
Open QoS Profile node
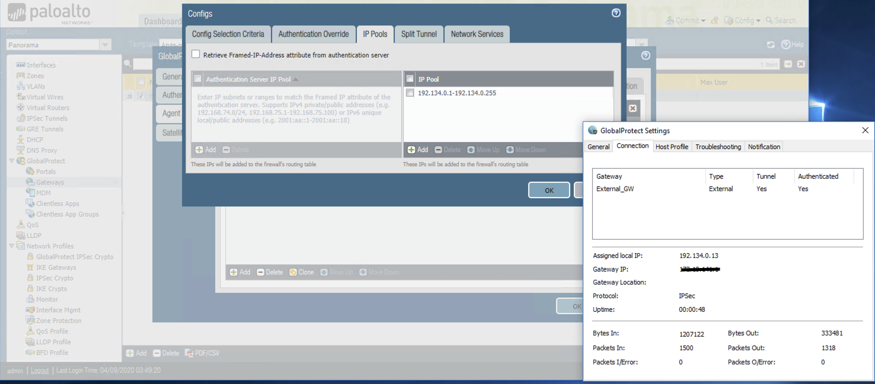coord(52,331)
